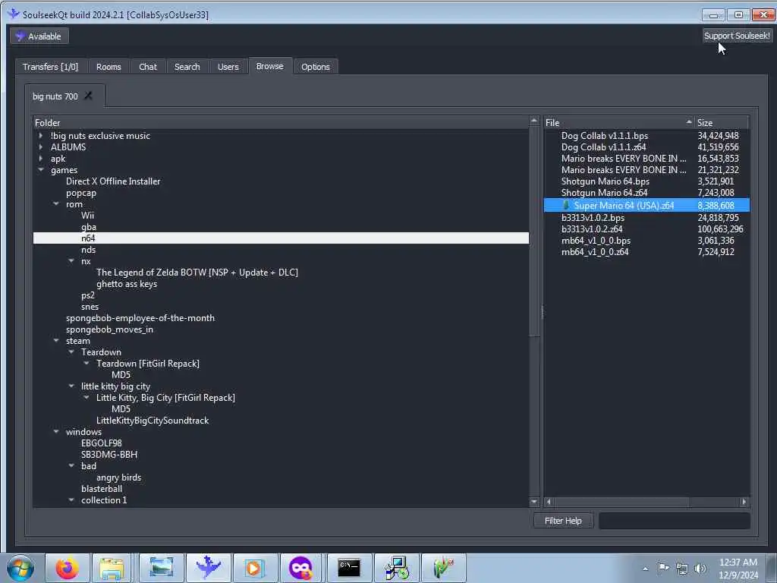Select the Wii folder
The height and width of the screenshot is (583, 777).
pyautogui.click(x=88, y=216)
